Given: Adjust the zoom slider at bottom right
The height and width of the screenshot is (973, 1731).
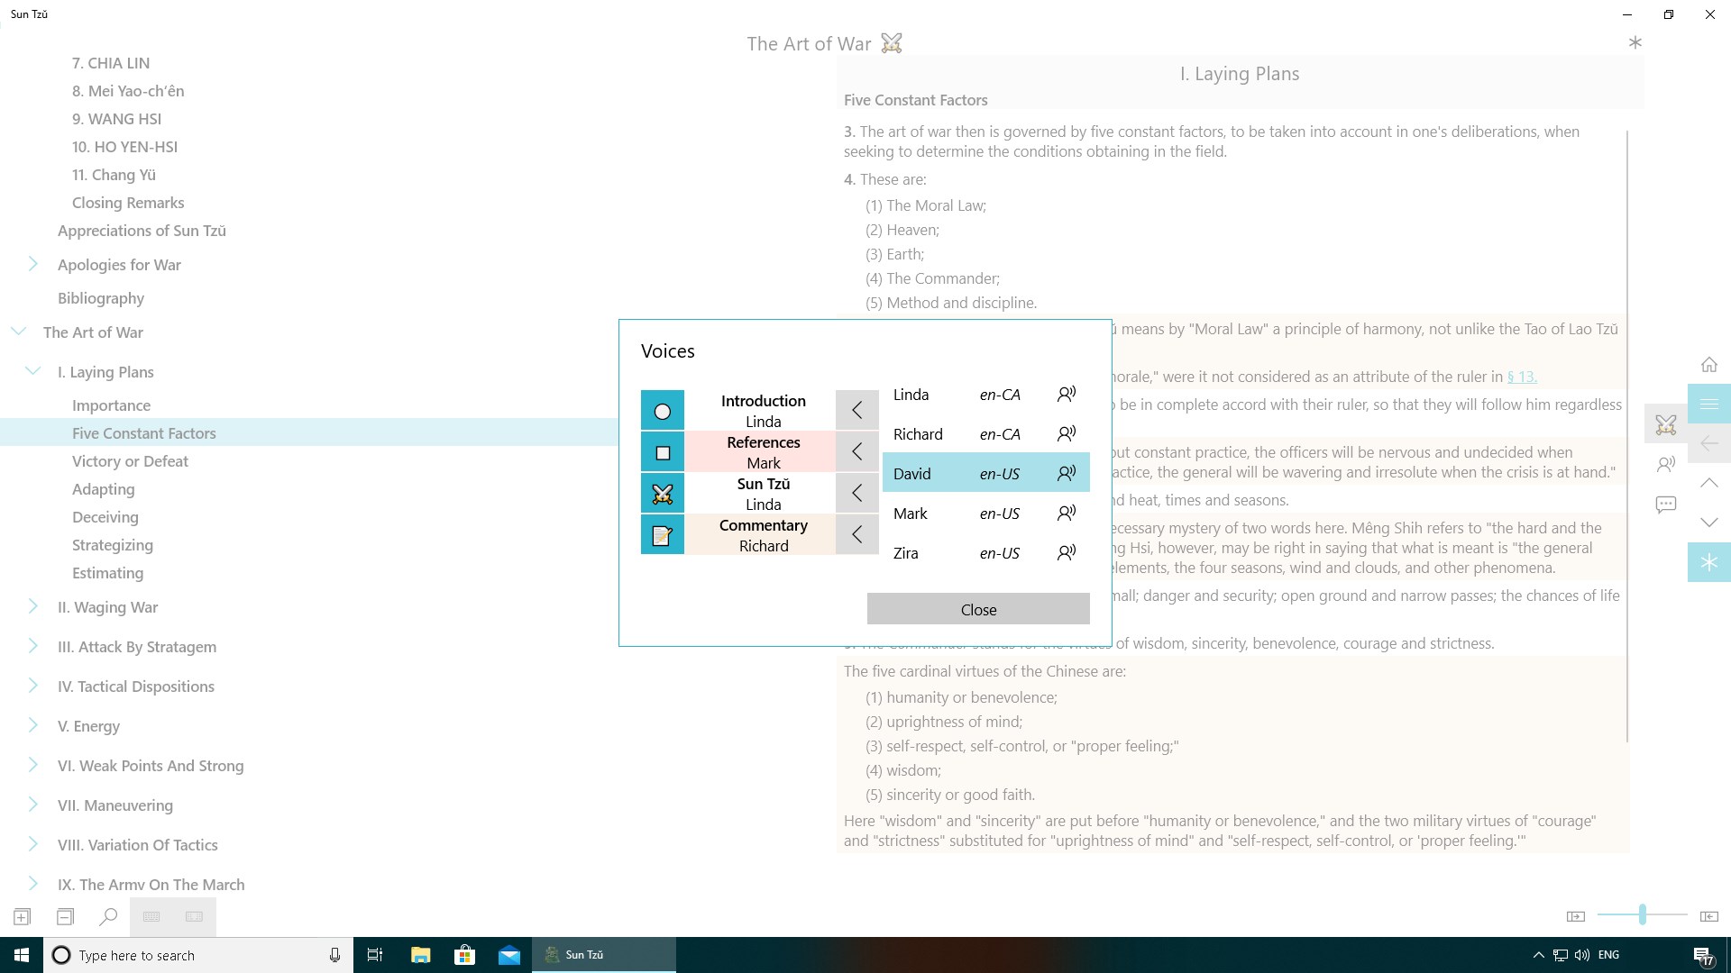Looking at the screenshot, I should [x=1642, y=915].
